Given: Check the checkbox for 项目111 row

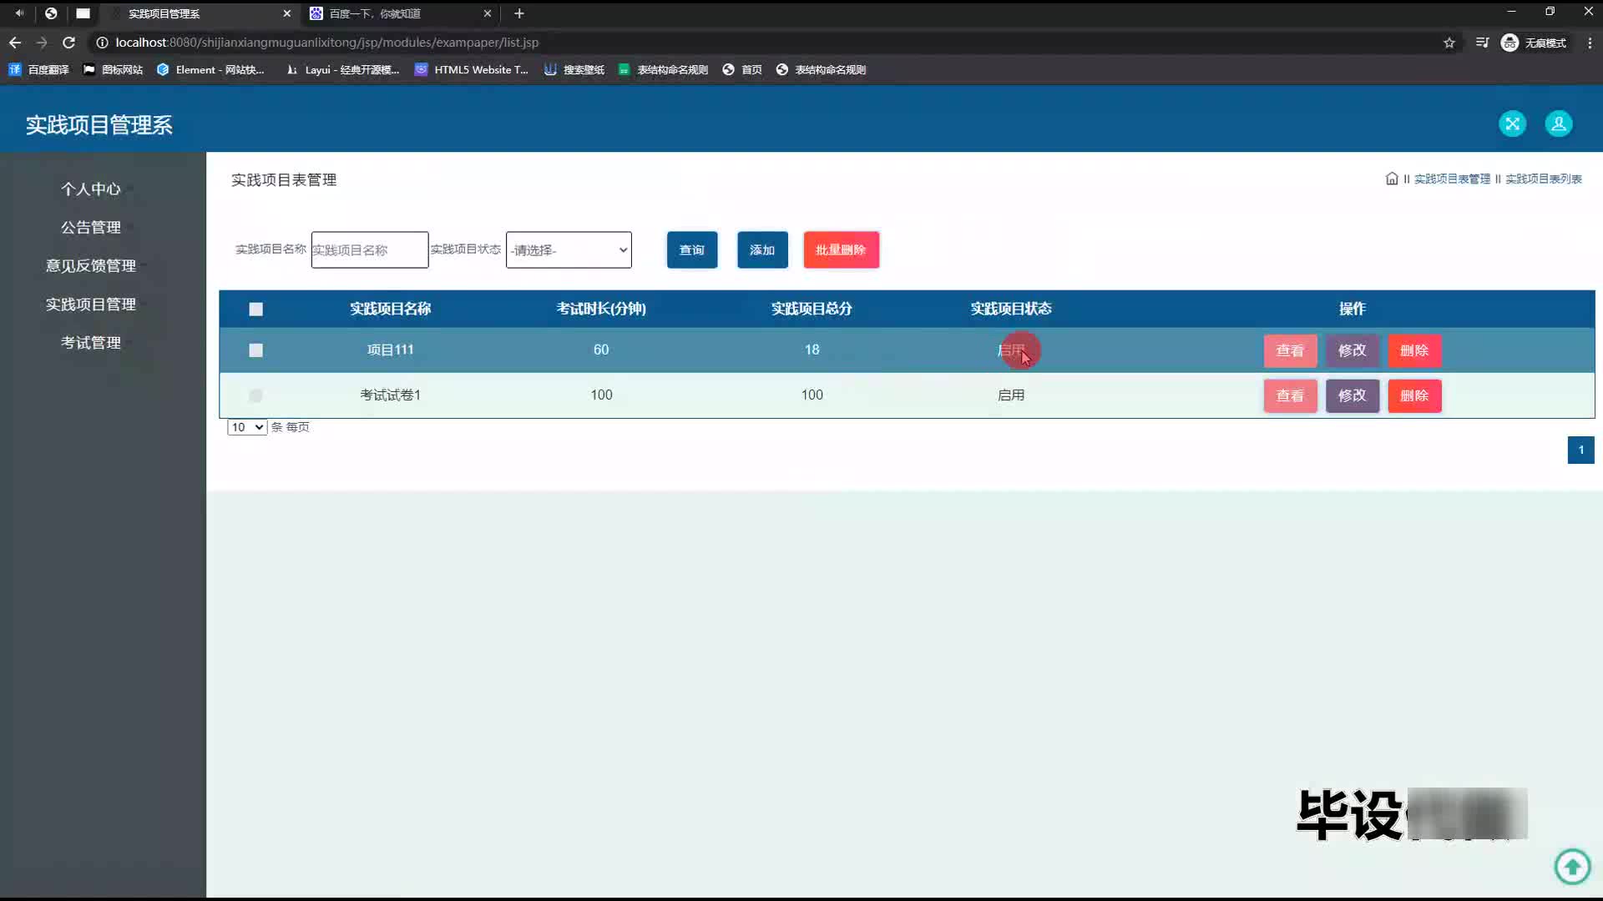Looking at the screenshot, I should pyautogui.click(x=255, y=350).
